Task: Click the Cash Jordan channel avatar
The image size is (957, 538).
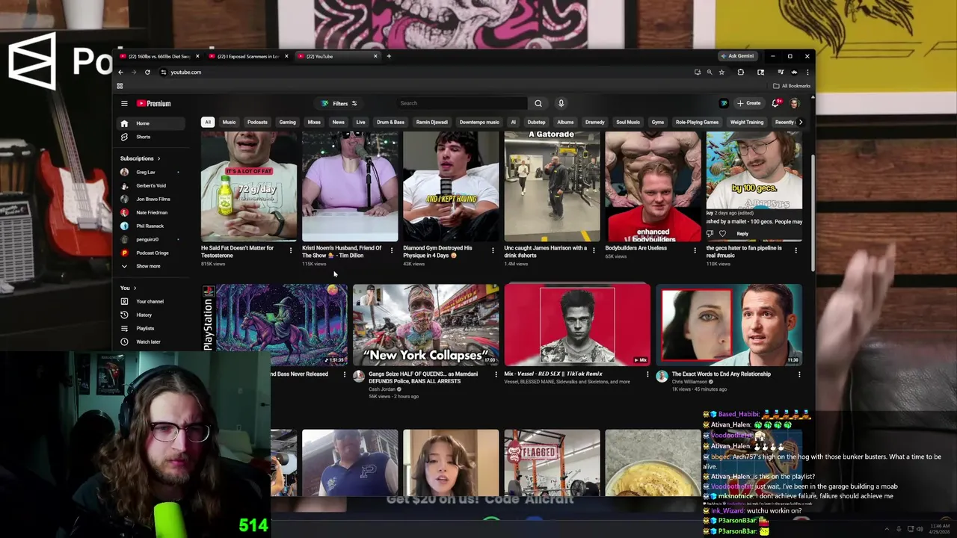Action: (x=359, y=377)
